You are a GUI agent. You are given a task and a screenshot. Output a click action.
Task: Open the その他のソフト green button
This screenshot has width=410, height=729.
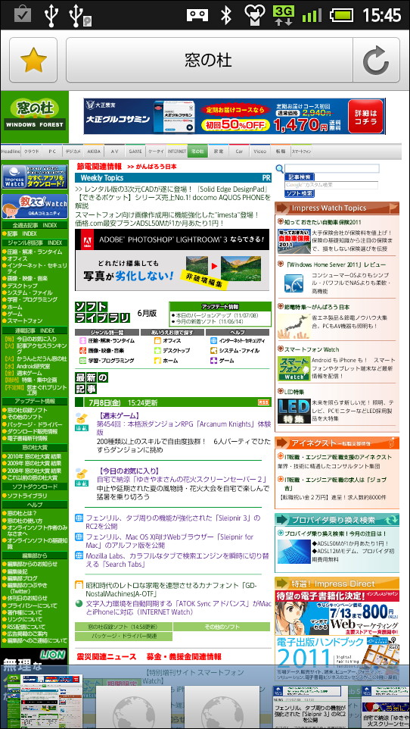221,627
